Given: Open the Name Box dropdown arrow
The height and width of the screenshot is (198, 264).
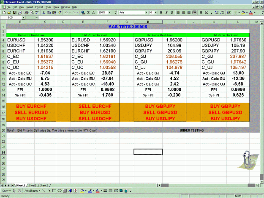Looking at the screenshot, I should [23, 17].
